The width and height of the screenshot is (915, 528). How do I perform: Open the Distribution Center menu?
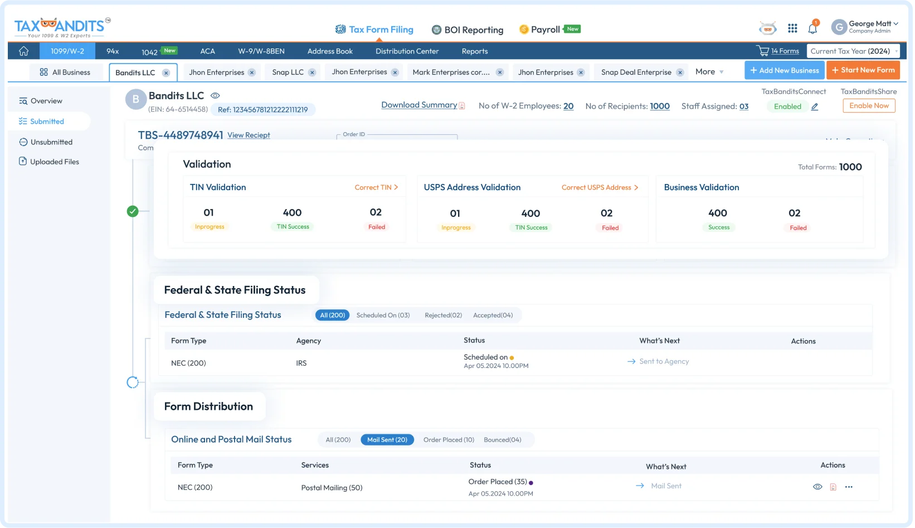tap(407, 51)
